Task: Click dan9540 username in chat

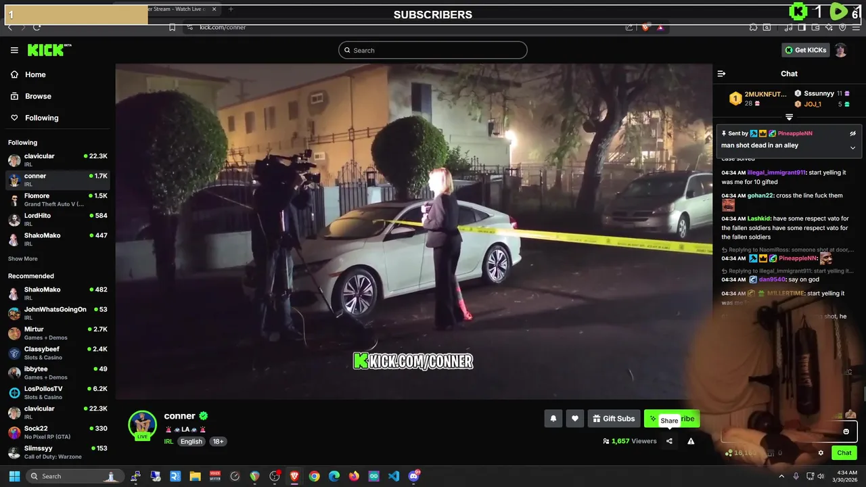Action: coord(772,279)
